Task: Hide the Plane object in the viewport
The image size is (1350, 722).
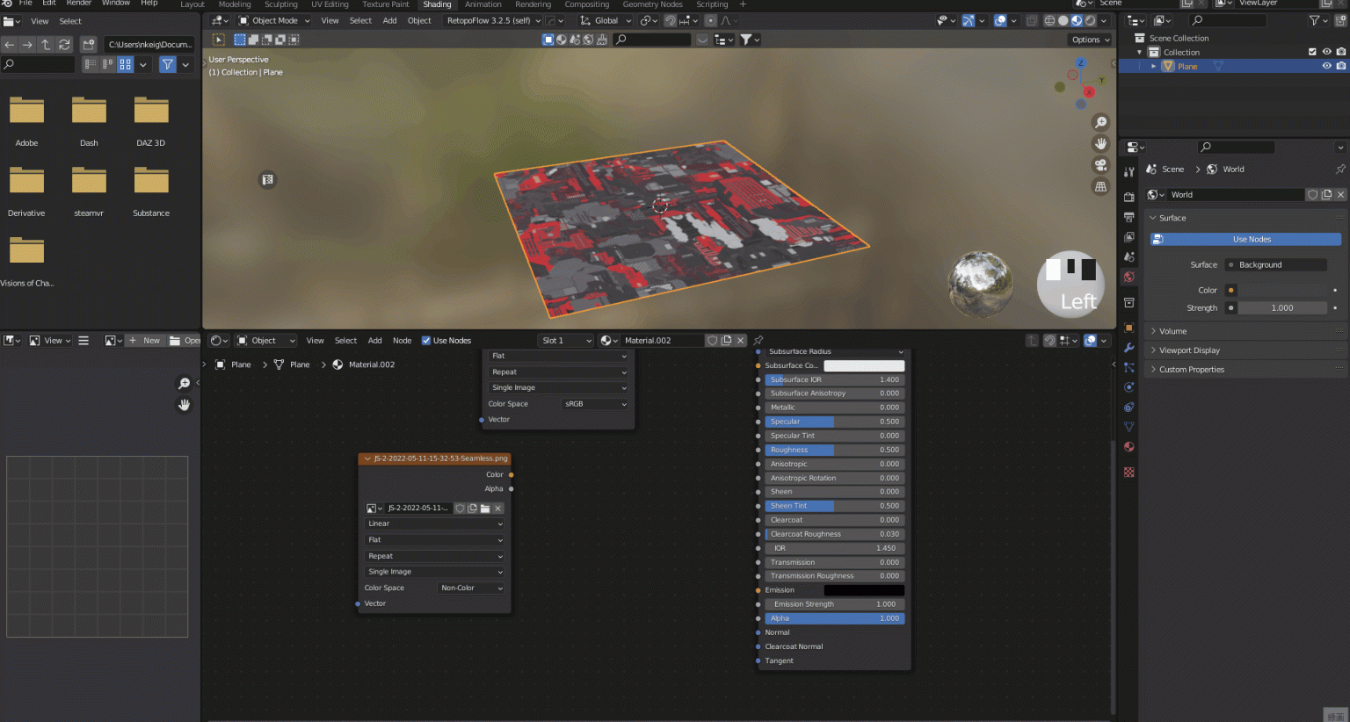Action: pos(1326,66)
